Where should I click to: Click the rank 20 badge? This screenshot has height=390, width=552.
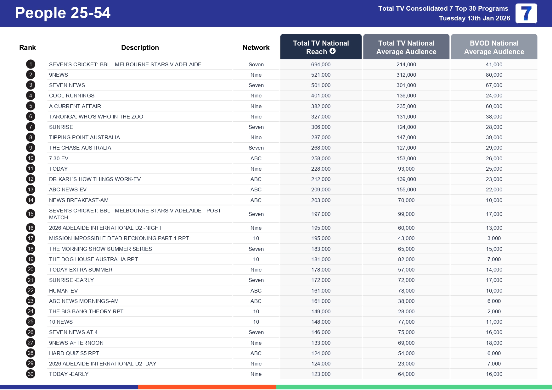pos(30,270)
